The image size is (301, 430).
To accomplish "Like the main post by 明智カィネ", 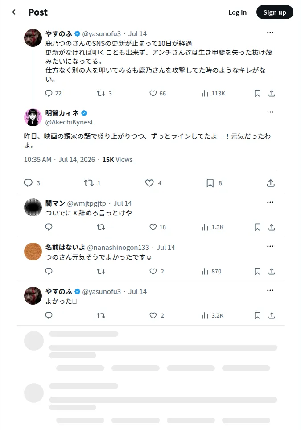I will click(149, 183).
